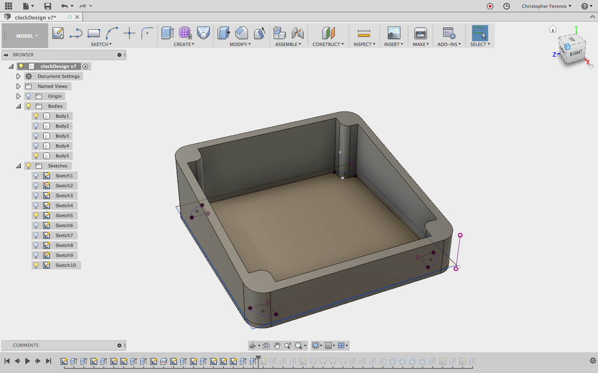This screenshot has width=598, height=373.
Task: Select the Line sketch tool
Action: point(76,33)
